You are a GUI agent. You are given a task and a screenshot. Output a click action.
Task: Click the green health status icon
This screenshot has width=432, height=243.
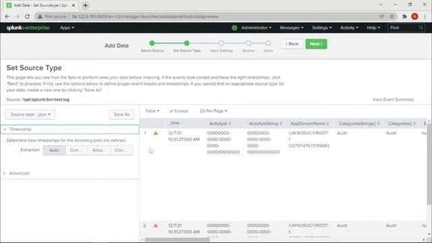tap(234, 28)
